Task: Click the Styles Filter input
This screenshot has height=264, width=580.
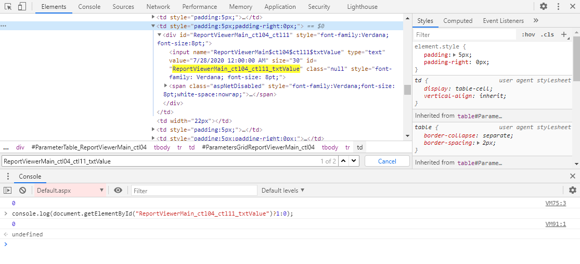Action: pos(466,34)
